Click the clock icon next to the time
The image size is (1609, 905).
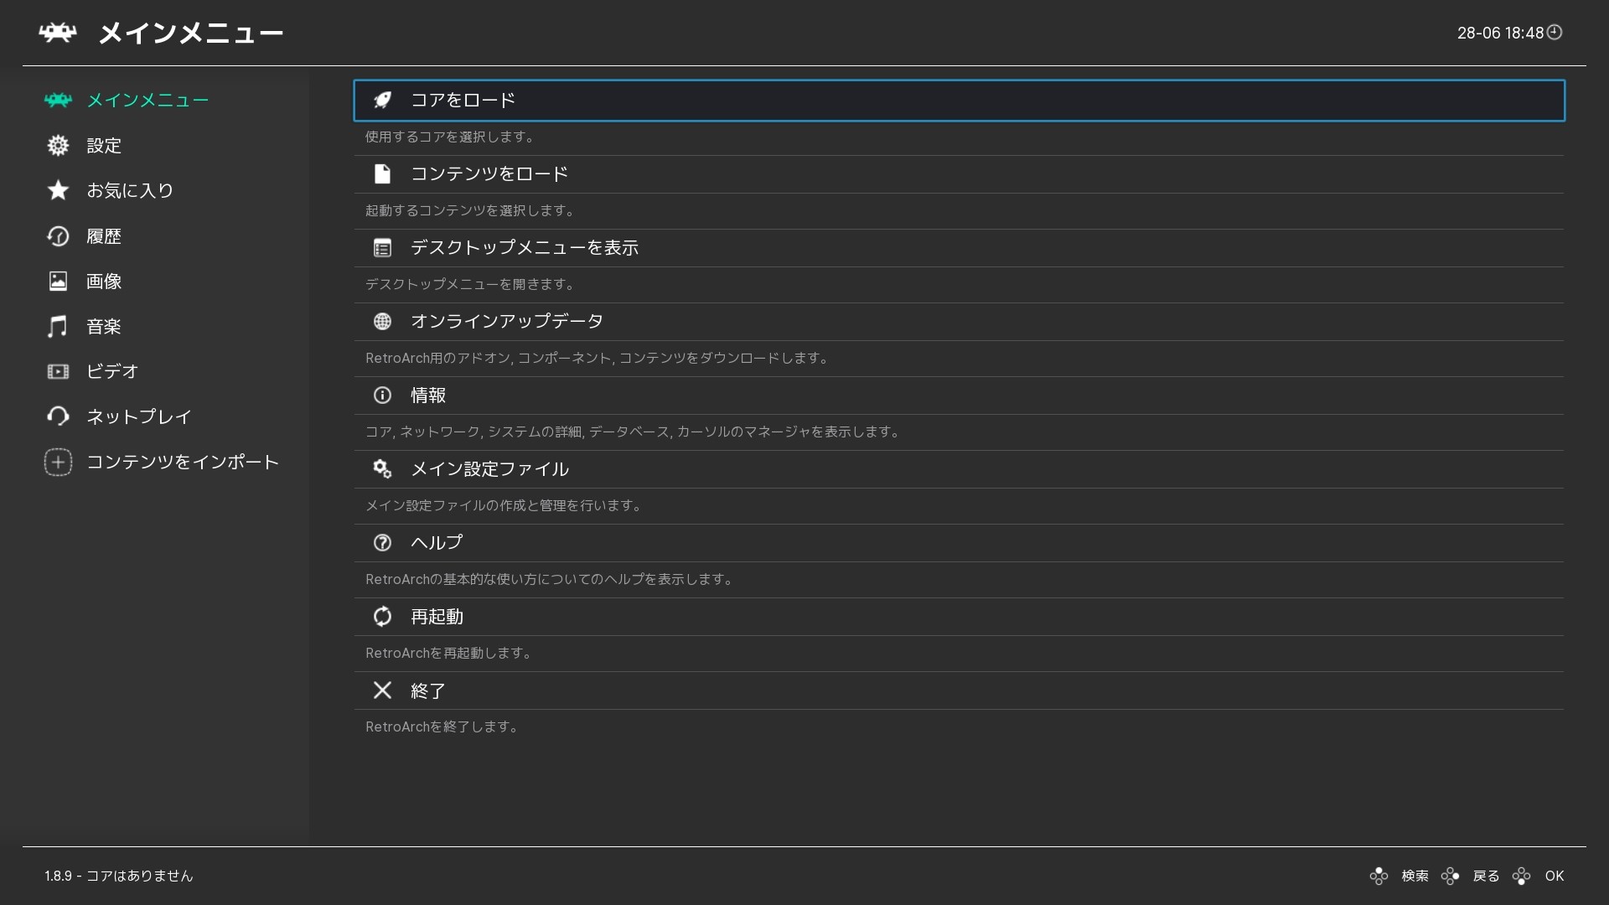click(x=1555, y=33)
